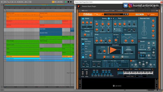Toggle the Harmonics F# button

[x=123, y=34]
